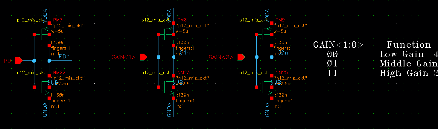The image size is (438, 129).
Task: Click the yellow n12_mis_ckt label left of NM22
Action: [x=31, y=72]
